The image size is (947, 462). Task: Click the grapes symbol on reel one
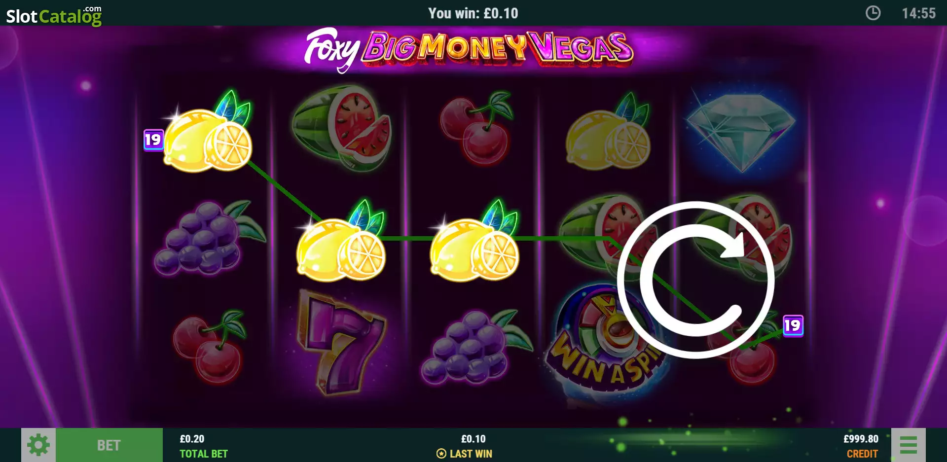pos(208,238)
